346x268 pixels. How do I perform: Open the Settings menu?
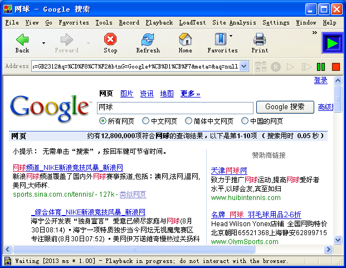click(276, 22)
